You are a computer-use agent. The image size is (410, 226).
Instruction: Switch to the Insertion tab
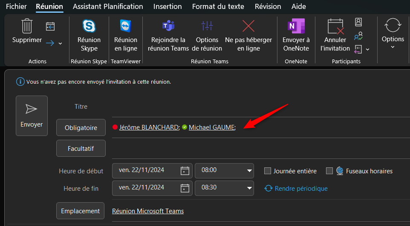pyautogui.click(x=167, y=6)
